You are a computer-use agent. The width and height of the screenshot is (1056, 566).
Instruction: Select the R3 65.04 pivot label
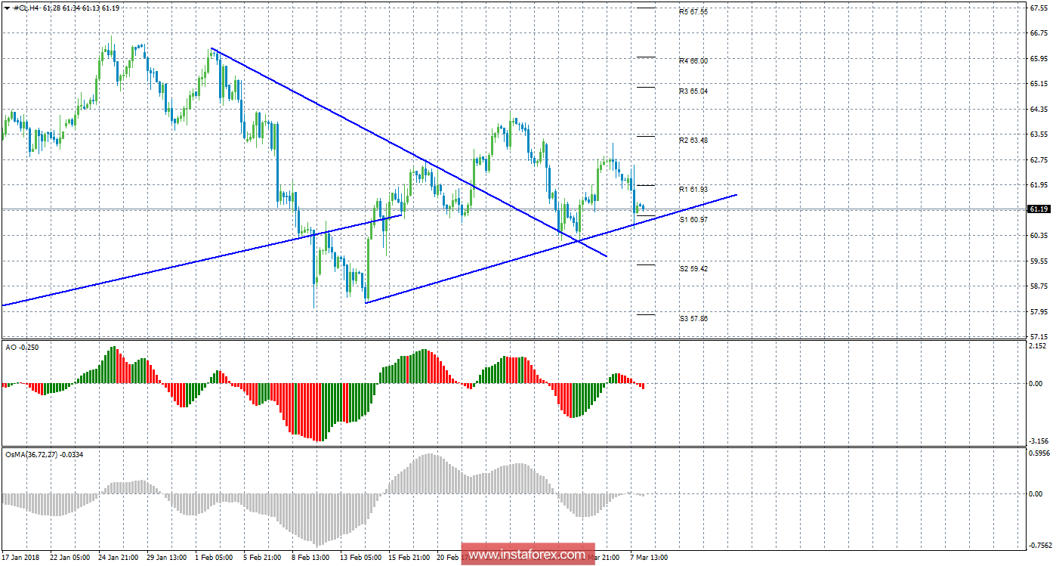click(693, 91)
